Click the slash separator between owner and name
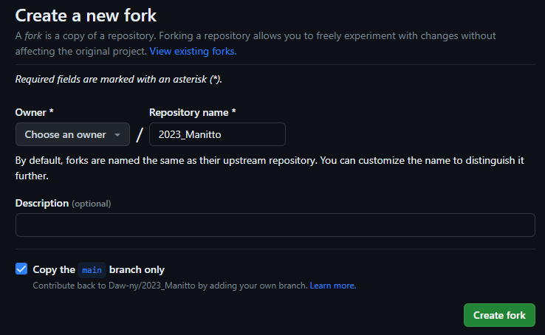 point(140,135)
